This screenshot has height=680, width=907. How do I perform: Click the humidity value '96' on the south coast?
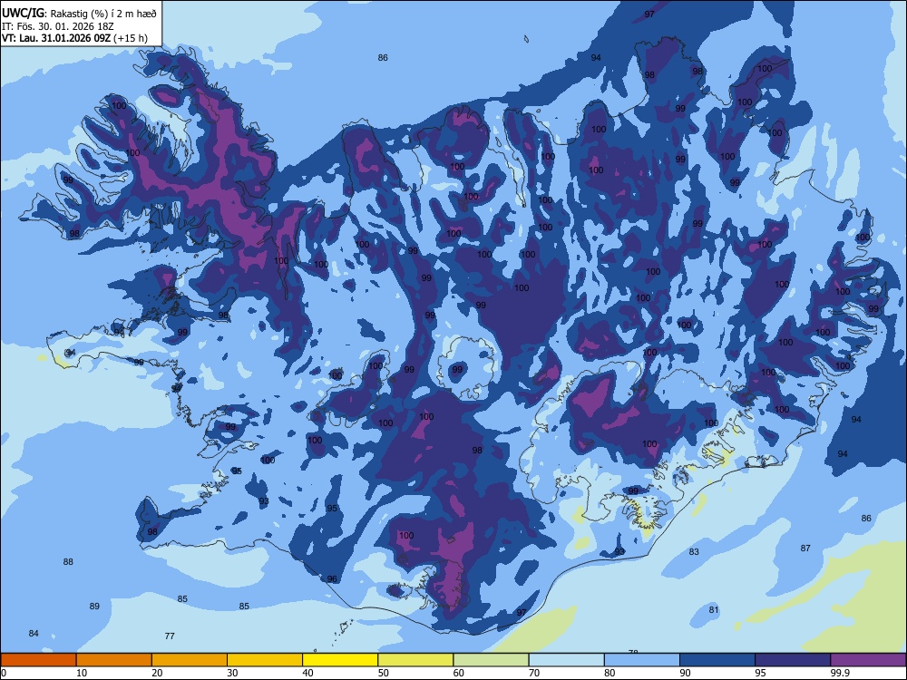click(332, 578)
